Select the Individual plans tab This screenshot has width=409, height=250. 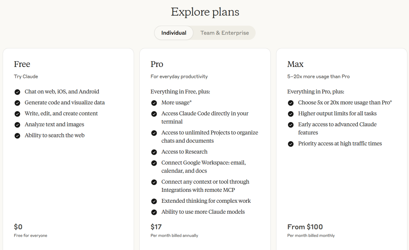[x=174, y=33]
